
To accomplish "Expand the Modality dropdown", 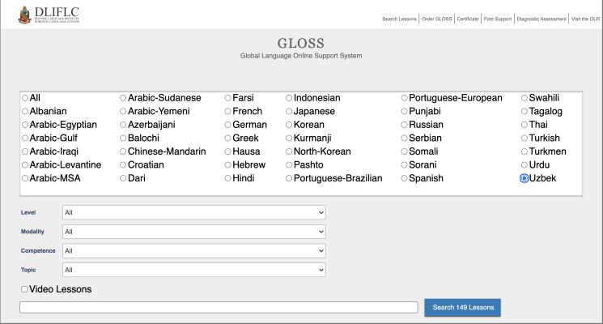I will point(194,232).
